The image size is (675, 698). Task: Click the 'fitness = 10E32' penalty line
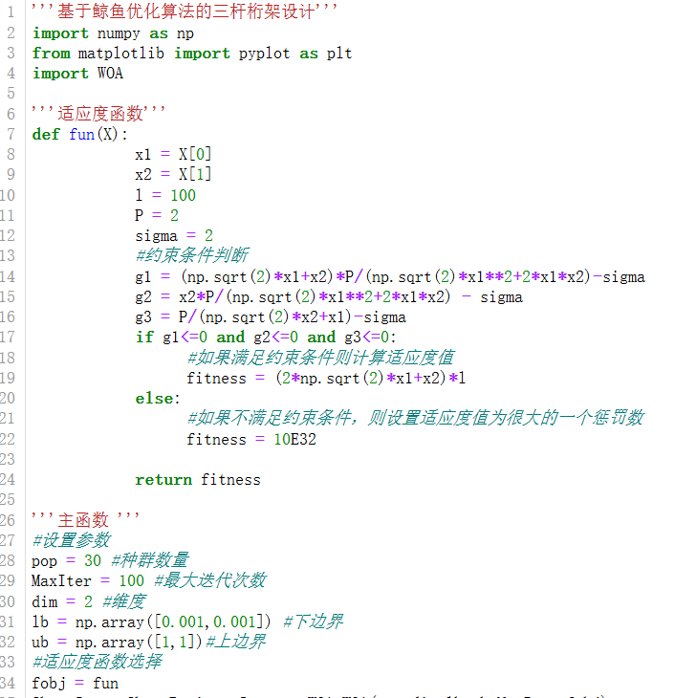coord(251,440)
